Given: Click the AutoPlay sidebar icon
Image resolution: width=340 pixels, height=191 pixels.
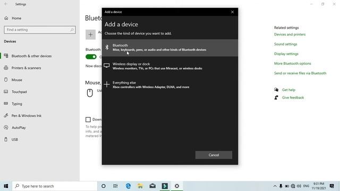Looking at the screenshot, I should pyautogui.click(x=6, y=127).
